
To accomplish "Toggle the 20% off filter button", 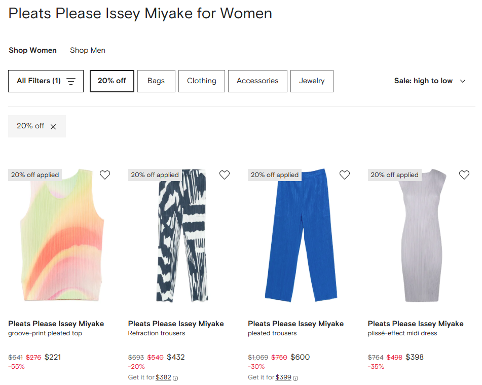I will point(112,81).
